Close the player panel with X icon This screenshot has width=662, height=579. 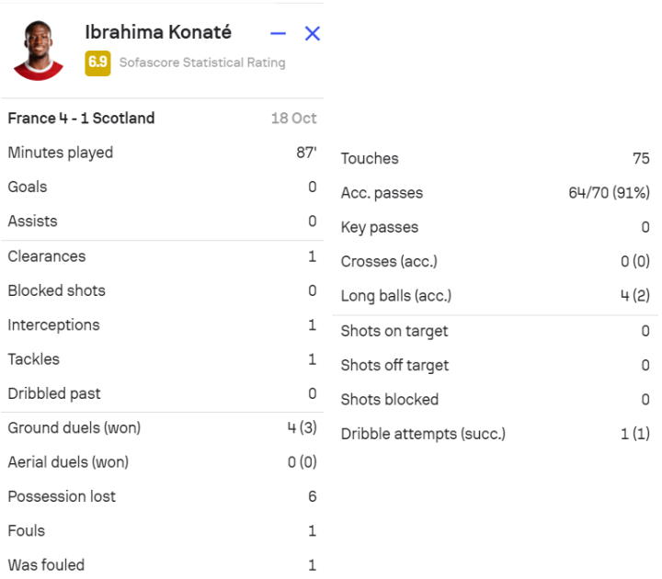pyautogui.click(x=313, y=33)
